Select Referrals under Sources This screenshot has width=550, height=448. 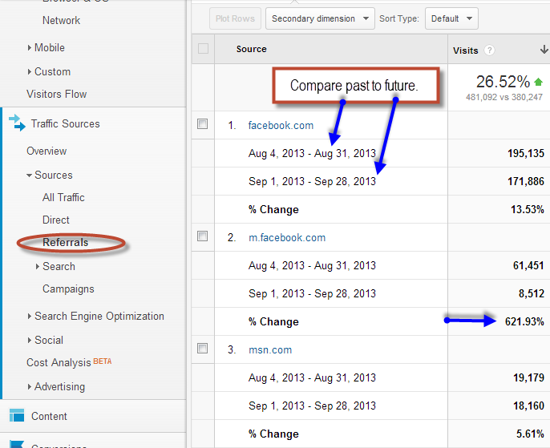click(65, 242)
